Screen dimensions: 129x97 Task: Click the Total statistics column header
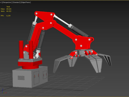(8, 7)
